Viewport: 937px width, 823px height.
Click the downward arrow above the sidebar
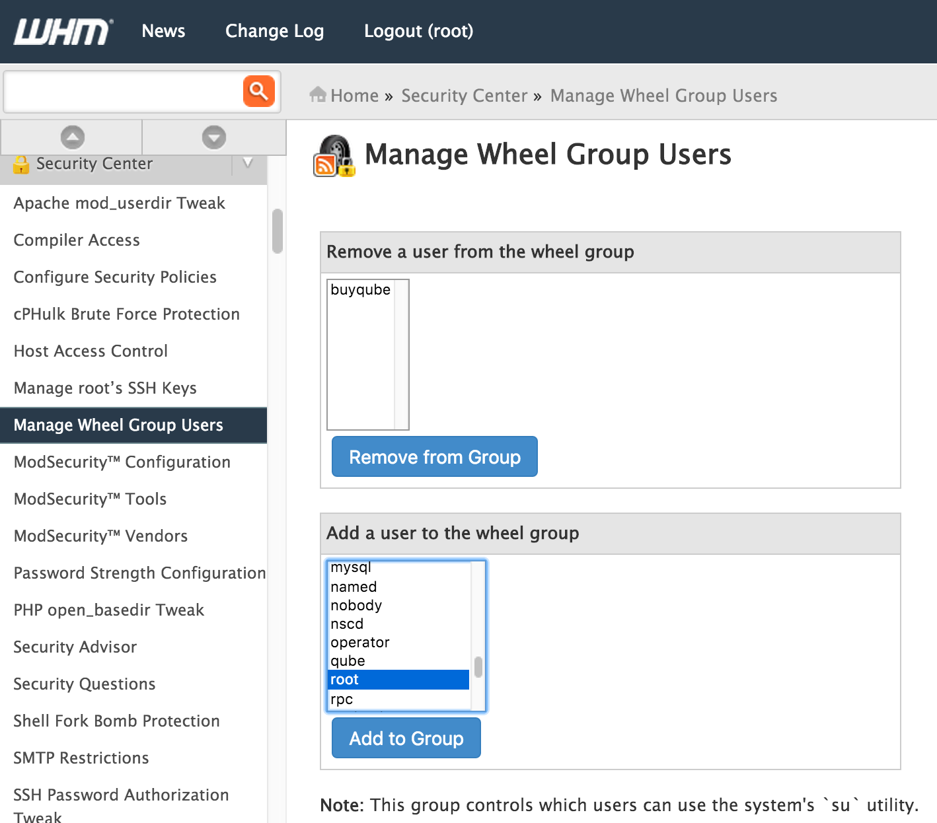[x=213, y=137]
